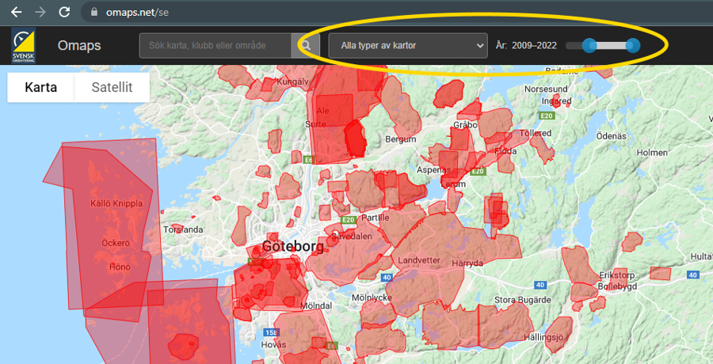Click the Floda label
Viewport: 713px width, 364px height.
[506, 151]
